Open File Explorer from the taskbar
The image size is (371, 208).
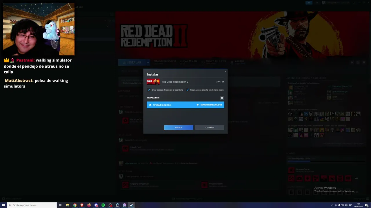[68, 205]
